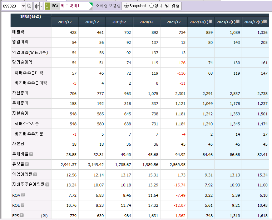The width and height of the screenshot is (272, 220).
Task: Click the 2021/12 EPS value -1,362
Action: pos(179,216)
